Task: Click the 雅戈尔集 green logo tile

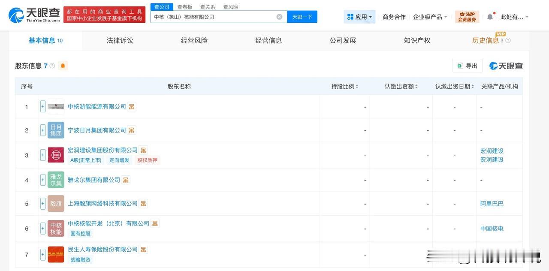Action: [56, 180]
